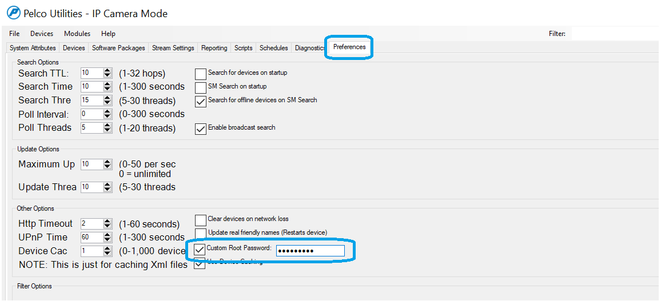Adjust the Search TTL spinner arrows

107,73
